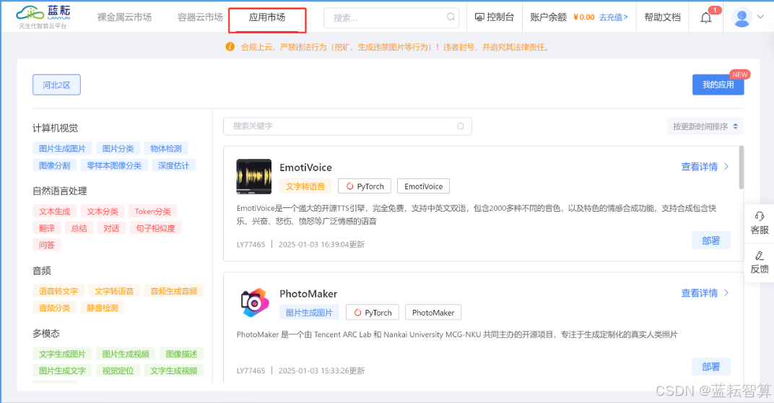Select the 图像描述 filter tag
This screenshot has width=774, height=403.
[x=181, y=354]
